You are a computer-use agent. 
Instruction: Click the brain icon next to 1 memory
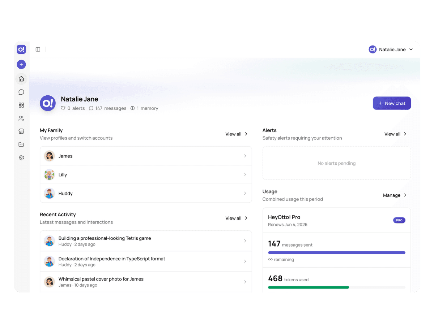(133, 108)
